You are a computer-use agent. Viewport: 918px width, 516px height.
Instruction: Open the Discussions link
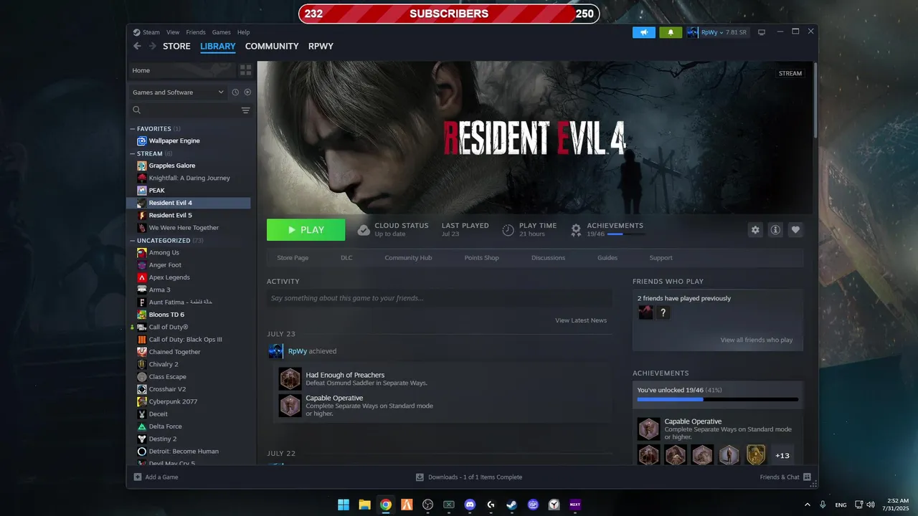[549, 257]
